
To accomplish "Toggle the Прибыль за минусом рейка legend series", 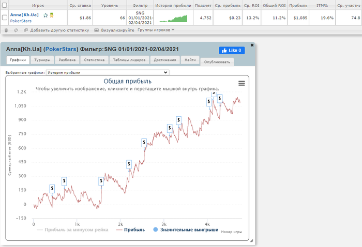I will click(72, 230).
